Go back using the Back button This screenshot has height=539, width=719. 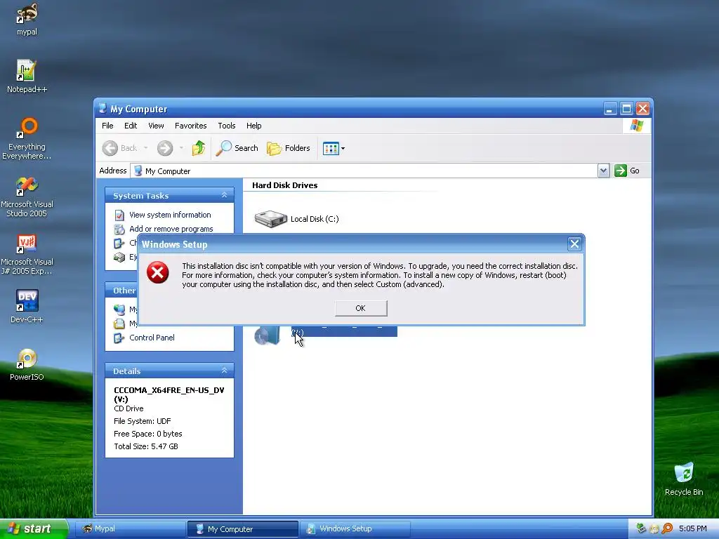pyautogui.click(x=119, y=148)
